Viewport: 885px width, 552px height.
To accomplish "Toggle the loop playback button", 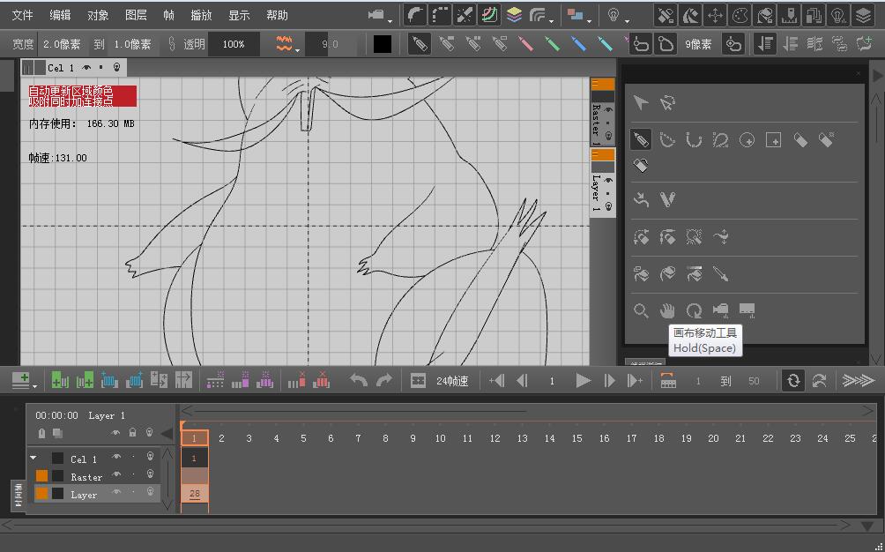I will pos(792,380).
